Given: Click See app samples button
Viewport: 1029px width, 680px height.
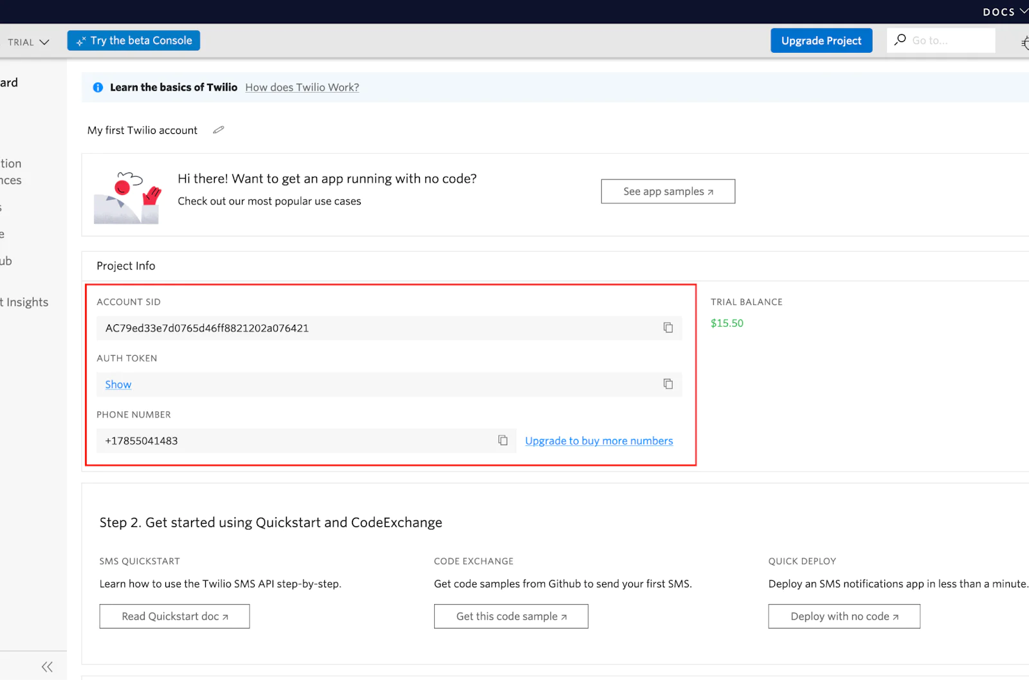Looking at the screenshot, I should click(x=668, y=192).
